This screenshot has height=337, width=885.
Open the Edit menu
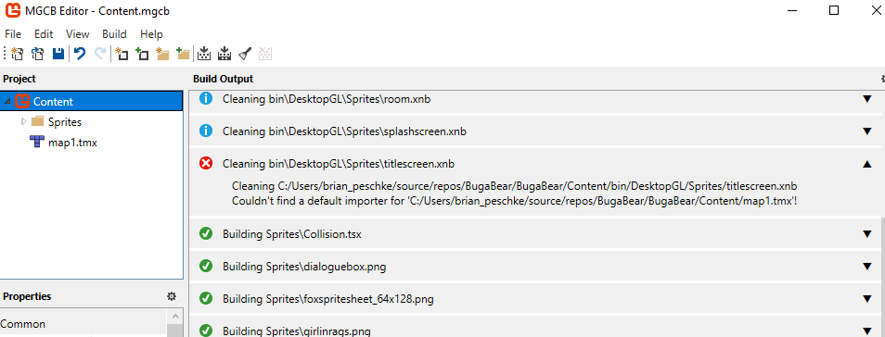click(x=44, y=34)
